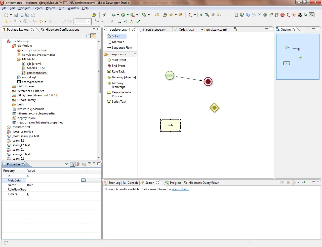Select the Start Event palette tool
The image size is (322, 247).
119,60
